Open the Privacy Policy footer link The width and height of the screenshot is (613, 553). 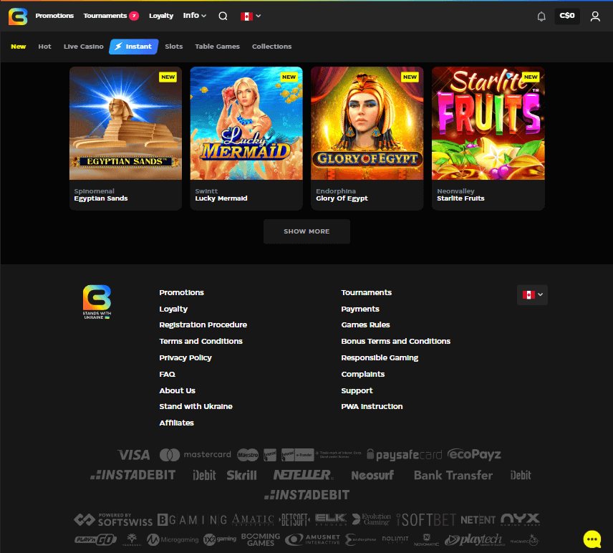(185, 358)
